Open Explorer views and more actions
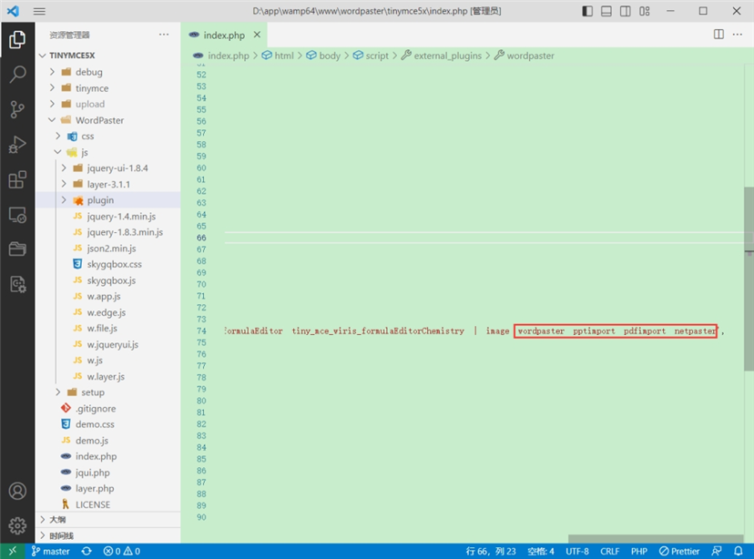Image resolution: width=754 pixels, height=559 pixels. (x=164, y=35)
